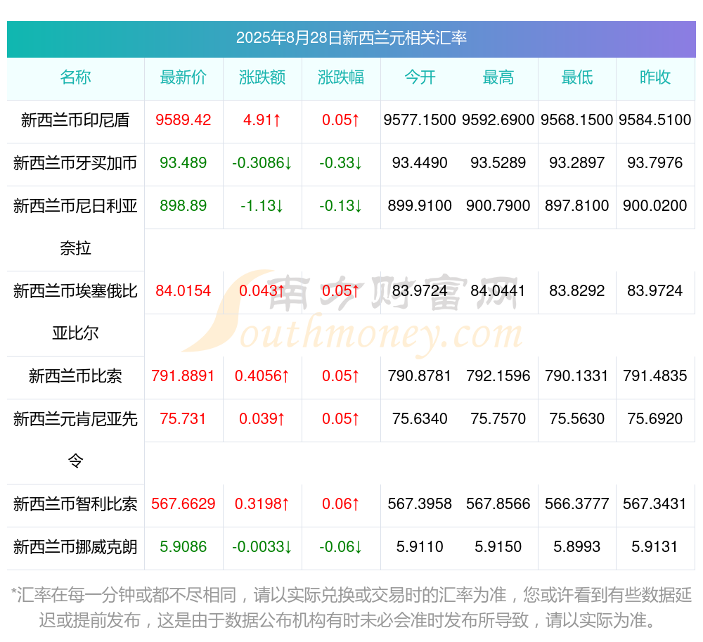Click previous close 75.6920
703x642 pixels.
point(655,418)
